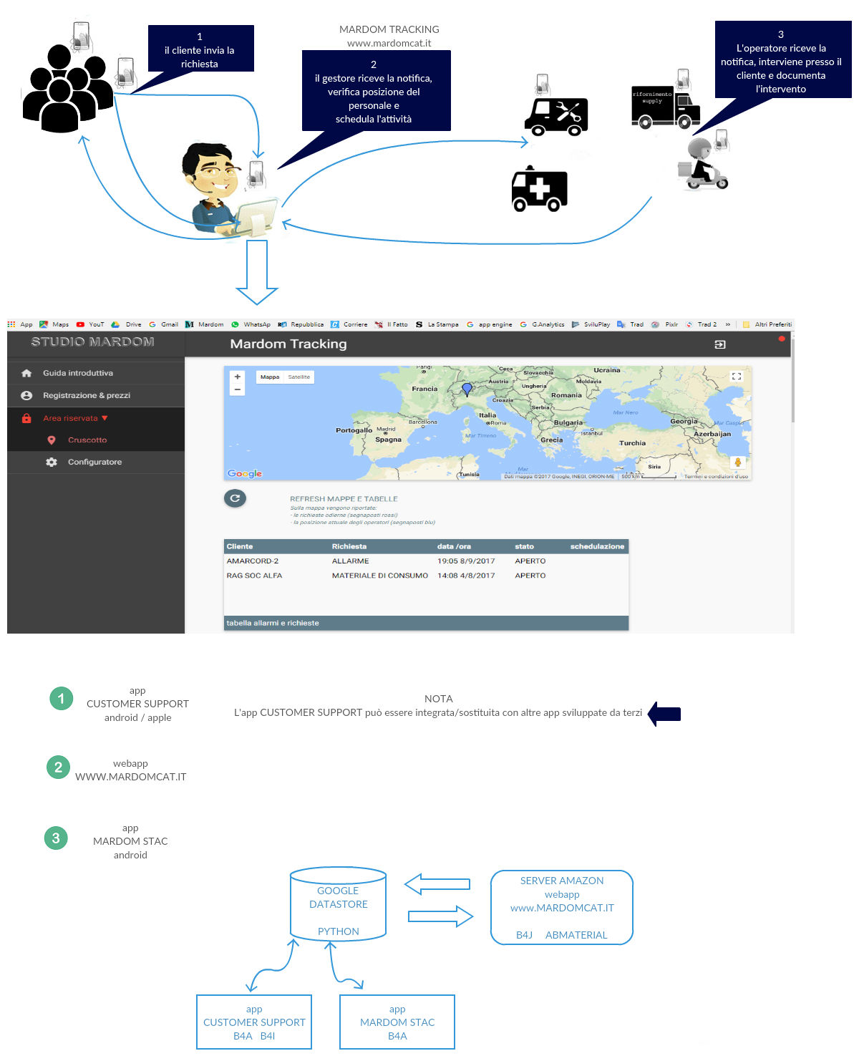The height and width of the screenshot is (1056, 859).
Task: Open the Altri Preferiti bookmarks folder
Action: point(767,324)
